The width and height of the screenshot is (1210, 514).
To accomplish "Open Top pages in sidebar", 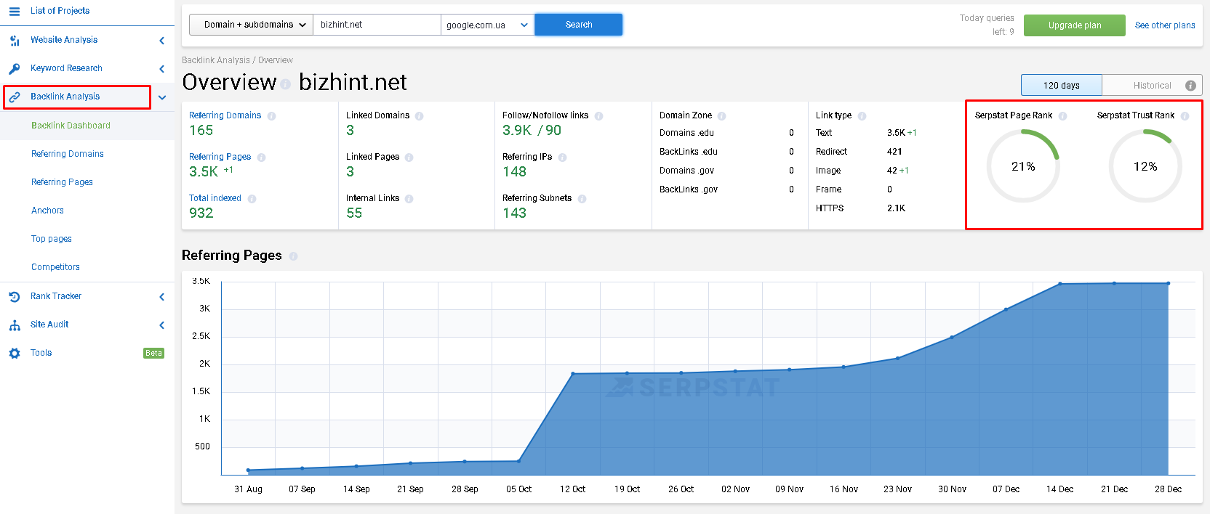I will tap(52, 239).
